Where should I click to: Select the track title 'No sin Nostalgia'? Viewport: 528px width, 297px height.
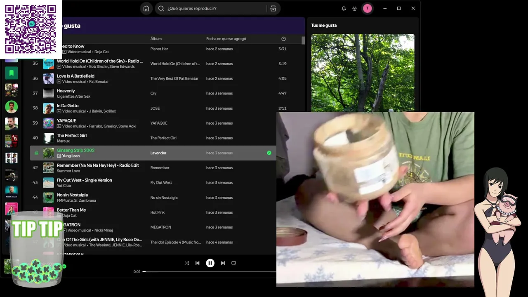pyautogui.click(x=72, y=195)
